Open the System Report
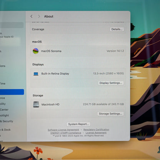Viewport: 160px width, 160px height. 78,124
